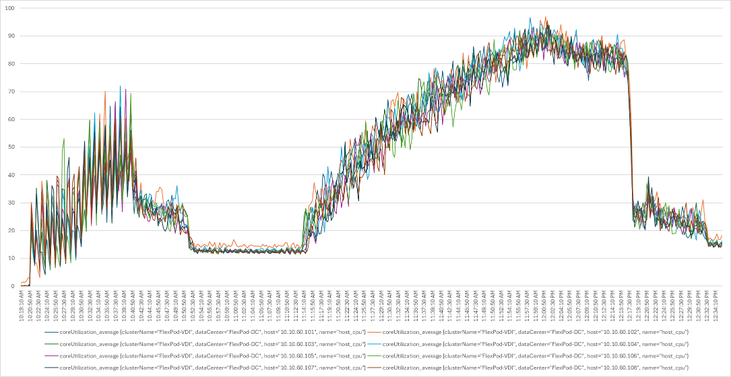731x377 pixels.
Task: Click the x-axis label 11:52:30 AM
Action: coord(502,305)
